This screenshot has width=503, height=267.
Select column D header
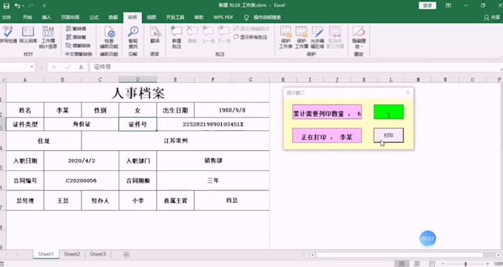pos(138,80)
